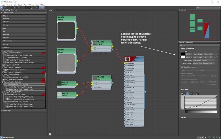Click the Zoom Extents Selected icon
This screenshot has height=139, width=221.
(x=217, y=137)
